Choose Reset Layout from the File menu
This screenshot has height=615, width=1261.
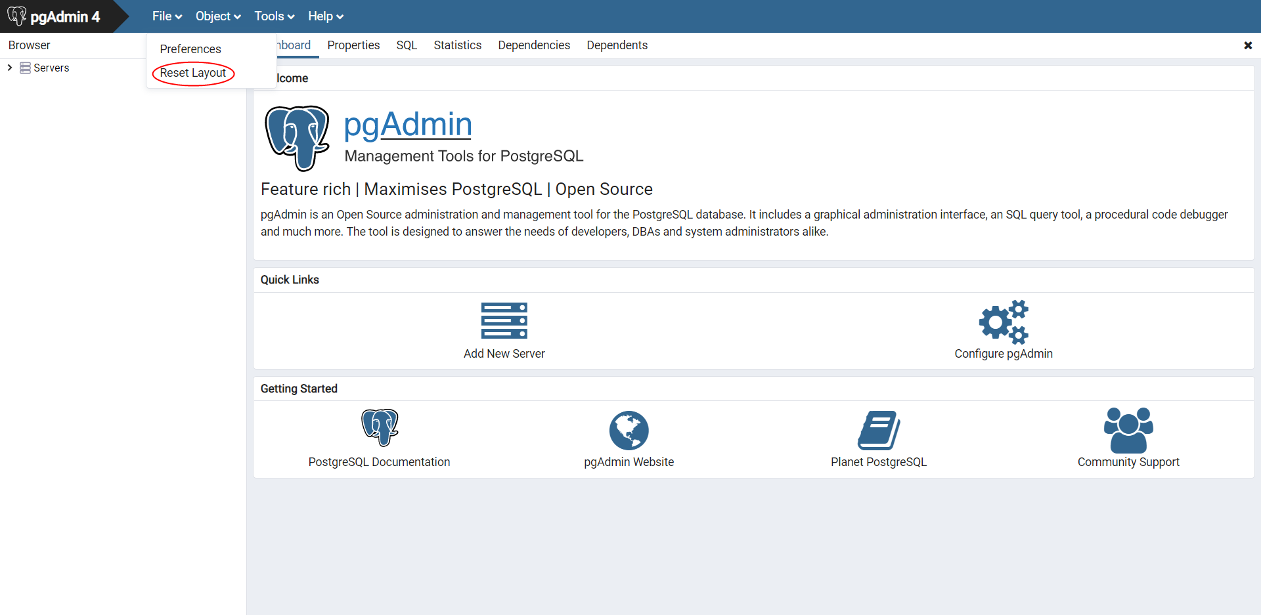click(x=193, y=73)
